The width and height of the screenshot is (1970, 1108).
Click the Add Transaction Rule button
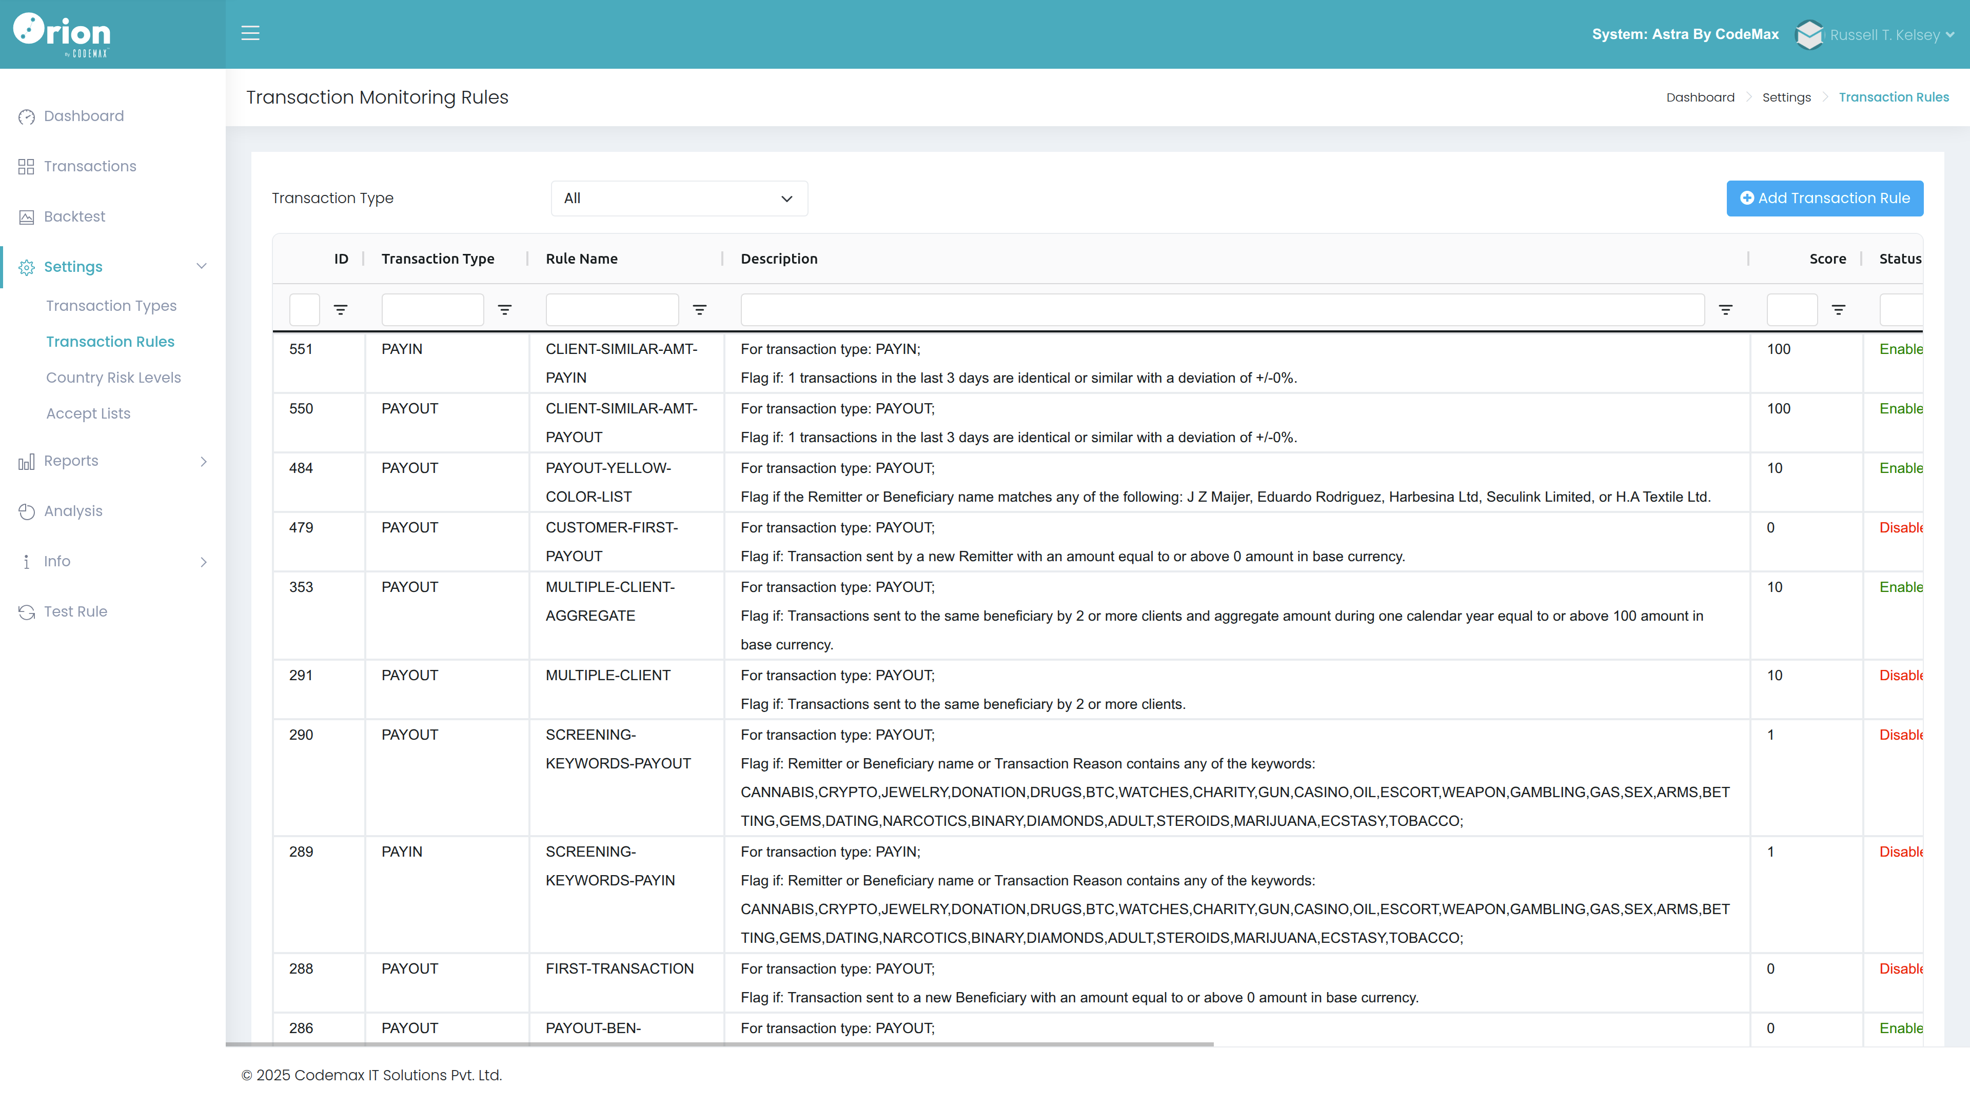pos(1825,199)
